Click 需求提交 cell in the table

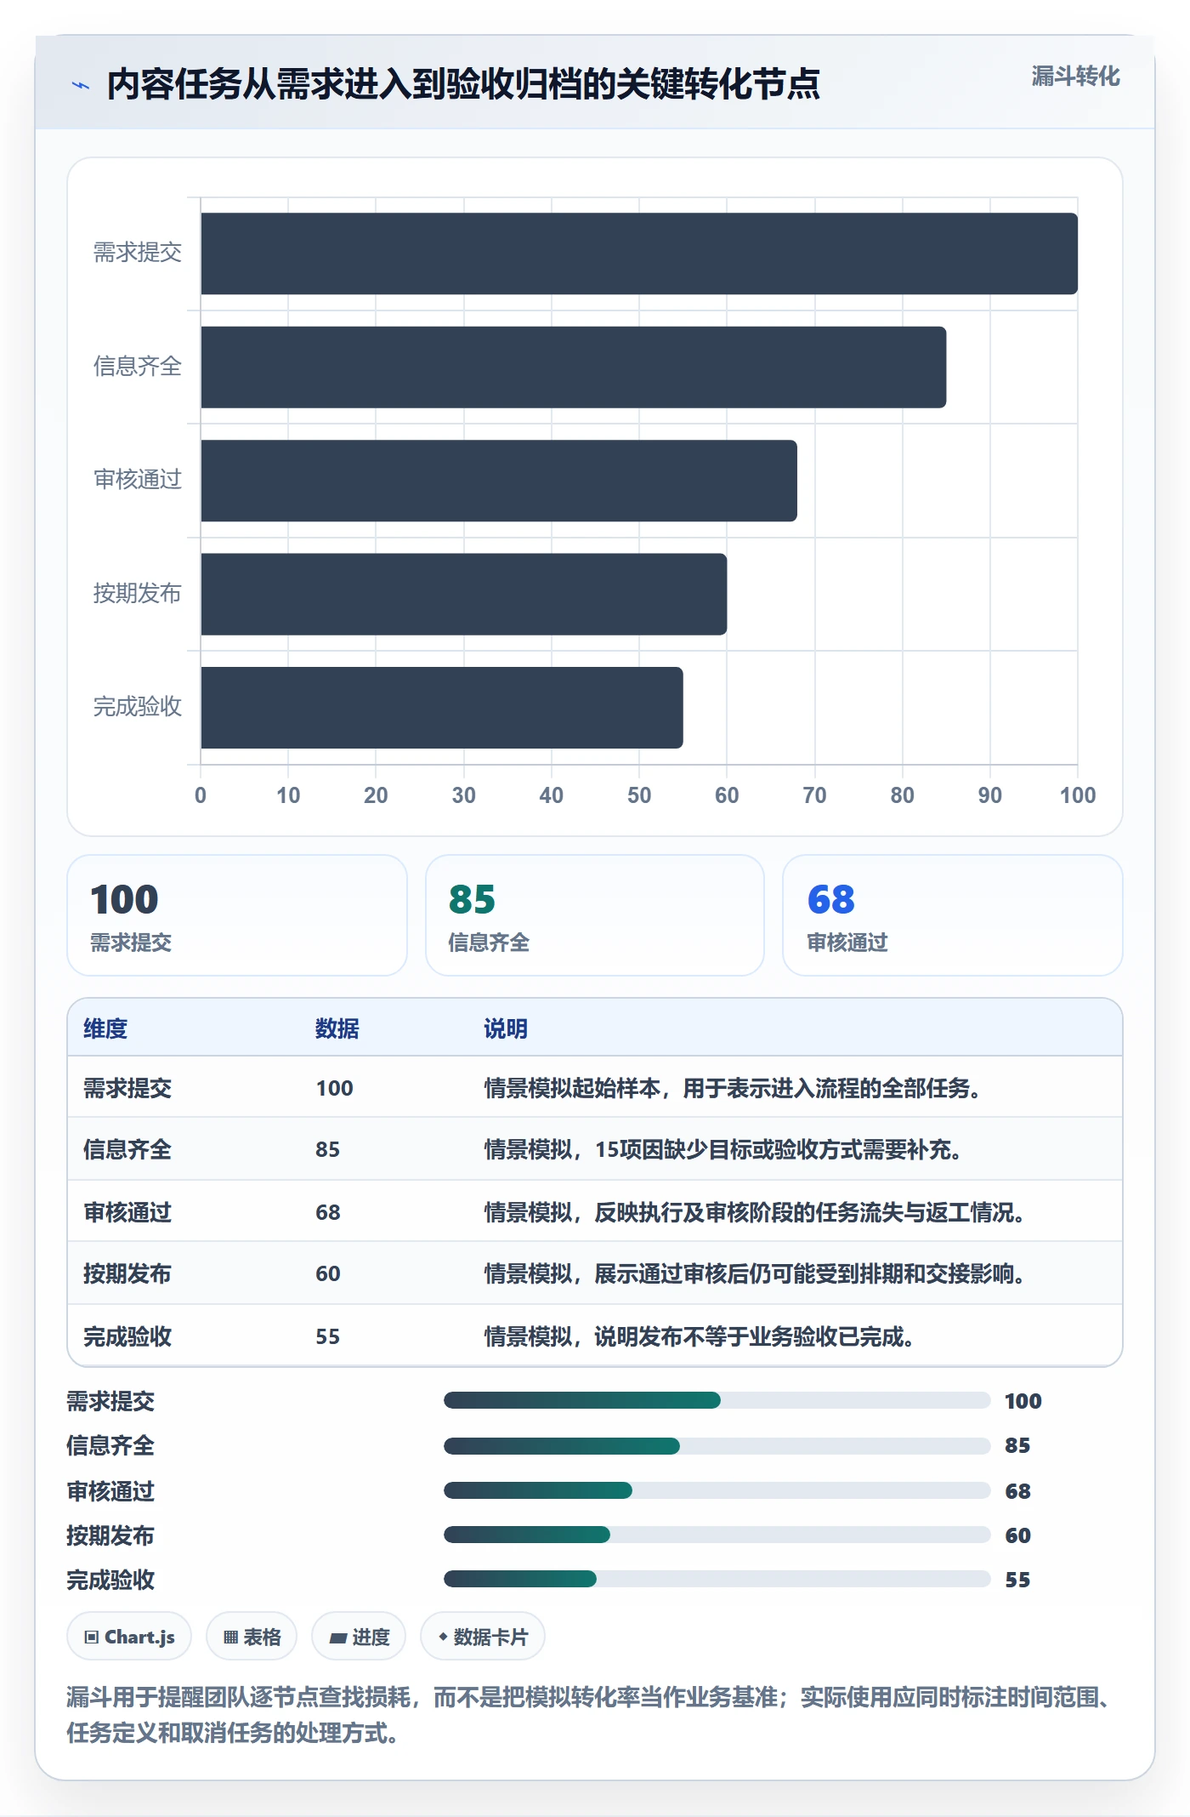(127, 1088)
